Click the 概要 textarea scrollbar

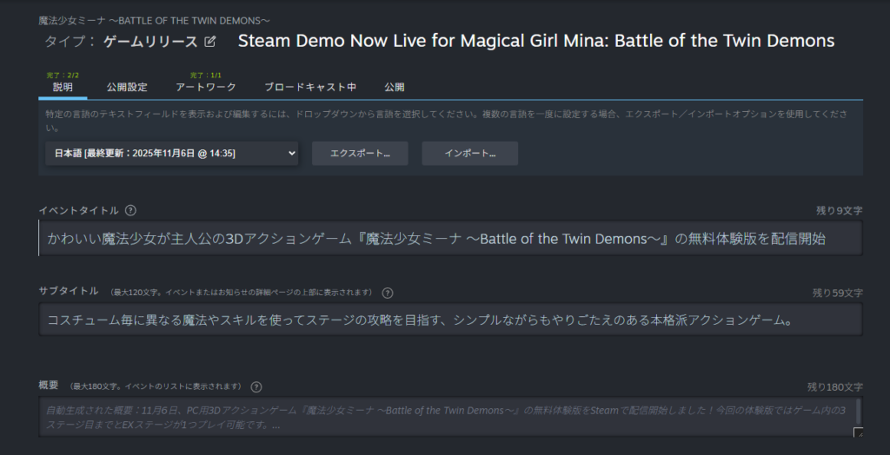[x=858, y=412]
